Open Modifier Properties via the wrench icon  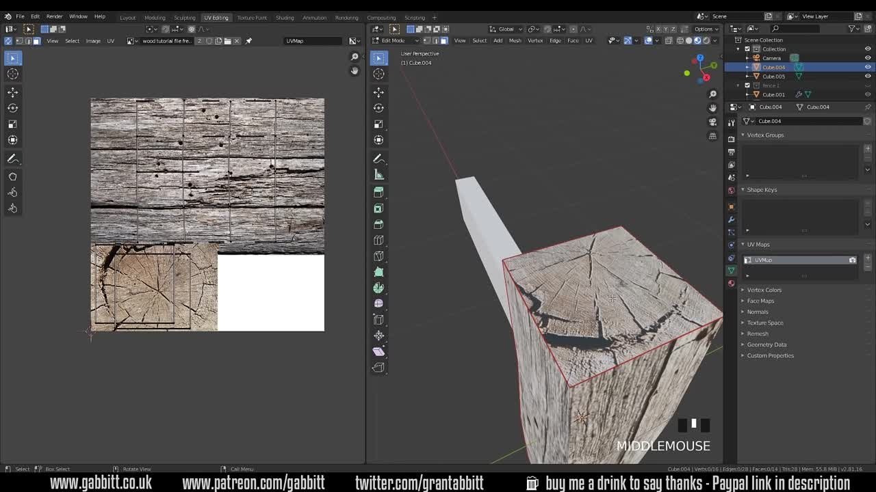click(731, 219)
